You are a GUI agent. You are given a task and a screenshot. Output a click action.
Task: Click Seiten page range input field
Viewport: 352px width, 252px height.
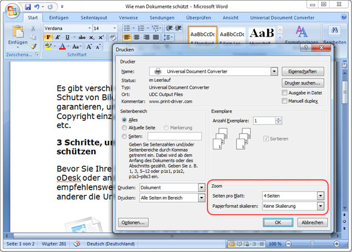pyautogui.click(x=175, y=136)
